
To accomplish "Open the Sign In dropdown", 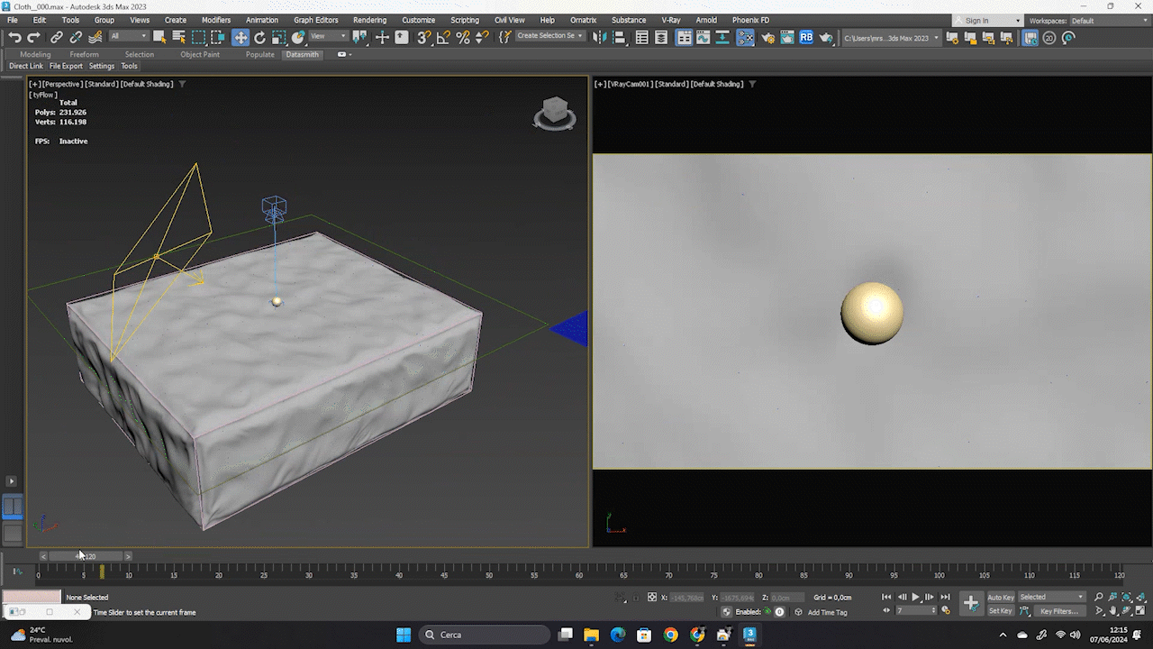I will [x=988, y=21].
